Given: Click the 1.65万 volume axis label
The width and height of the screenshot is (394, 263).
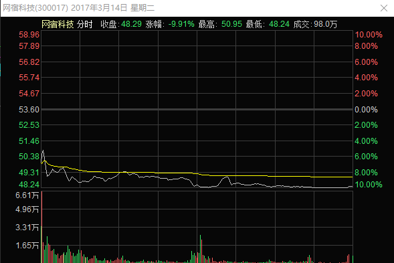Looking at the screenshot, I should 27,246.
